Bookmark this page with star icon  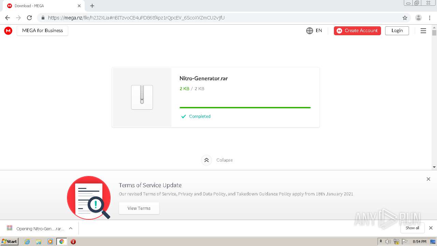[405, 18]
